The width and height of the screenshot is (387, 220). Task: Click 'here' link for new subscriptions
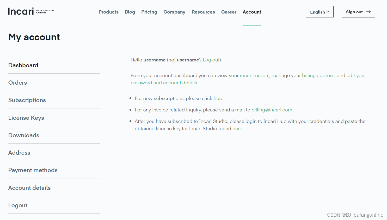coord(218,98)
